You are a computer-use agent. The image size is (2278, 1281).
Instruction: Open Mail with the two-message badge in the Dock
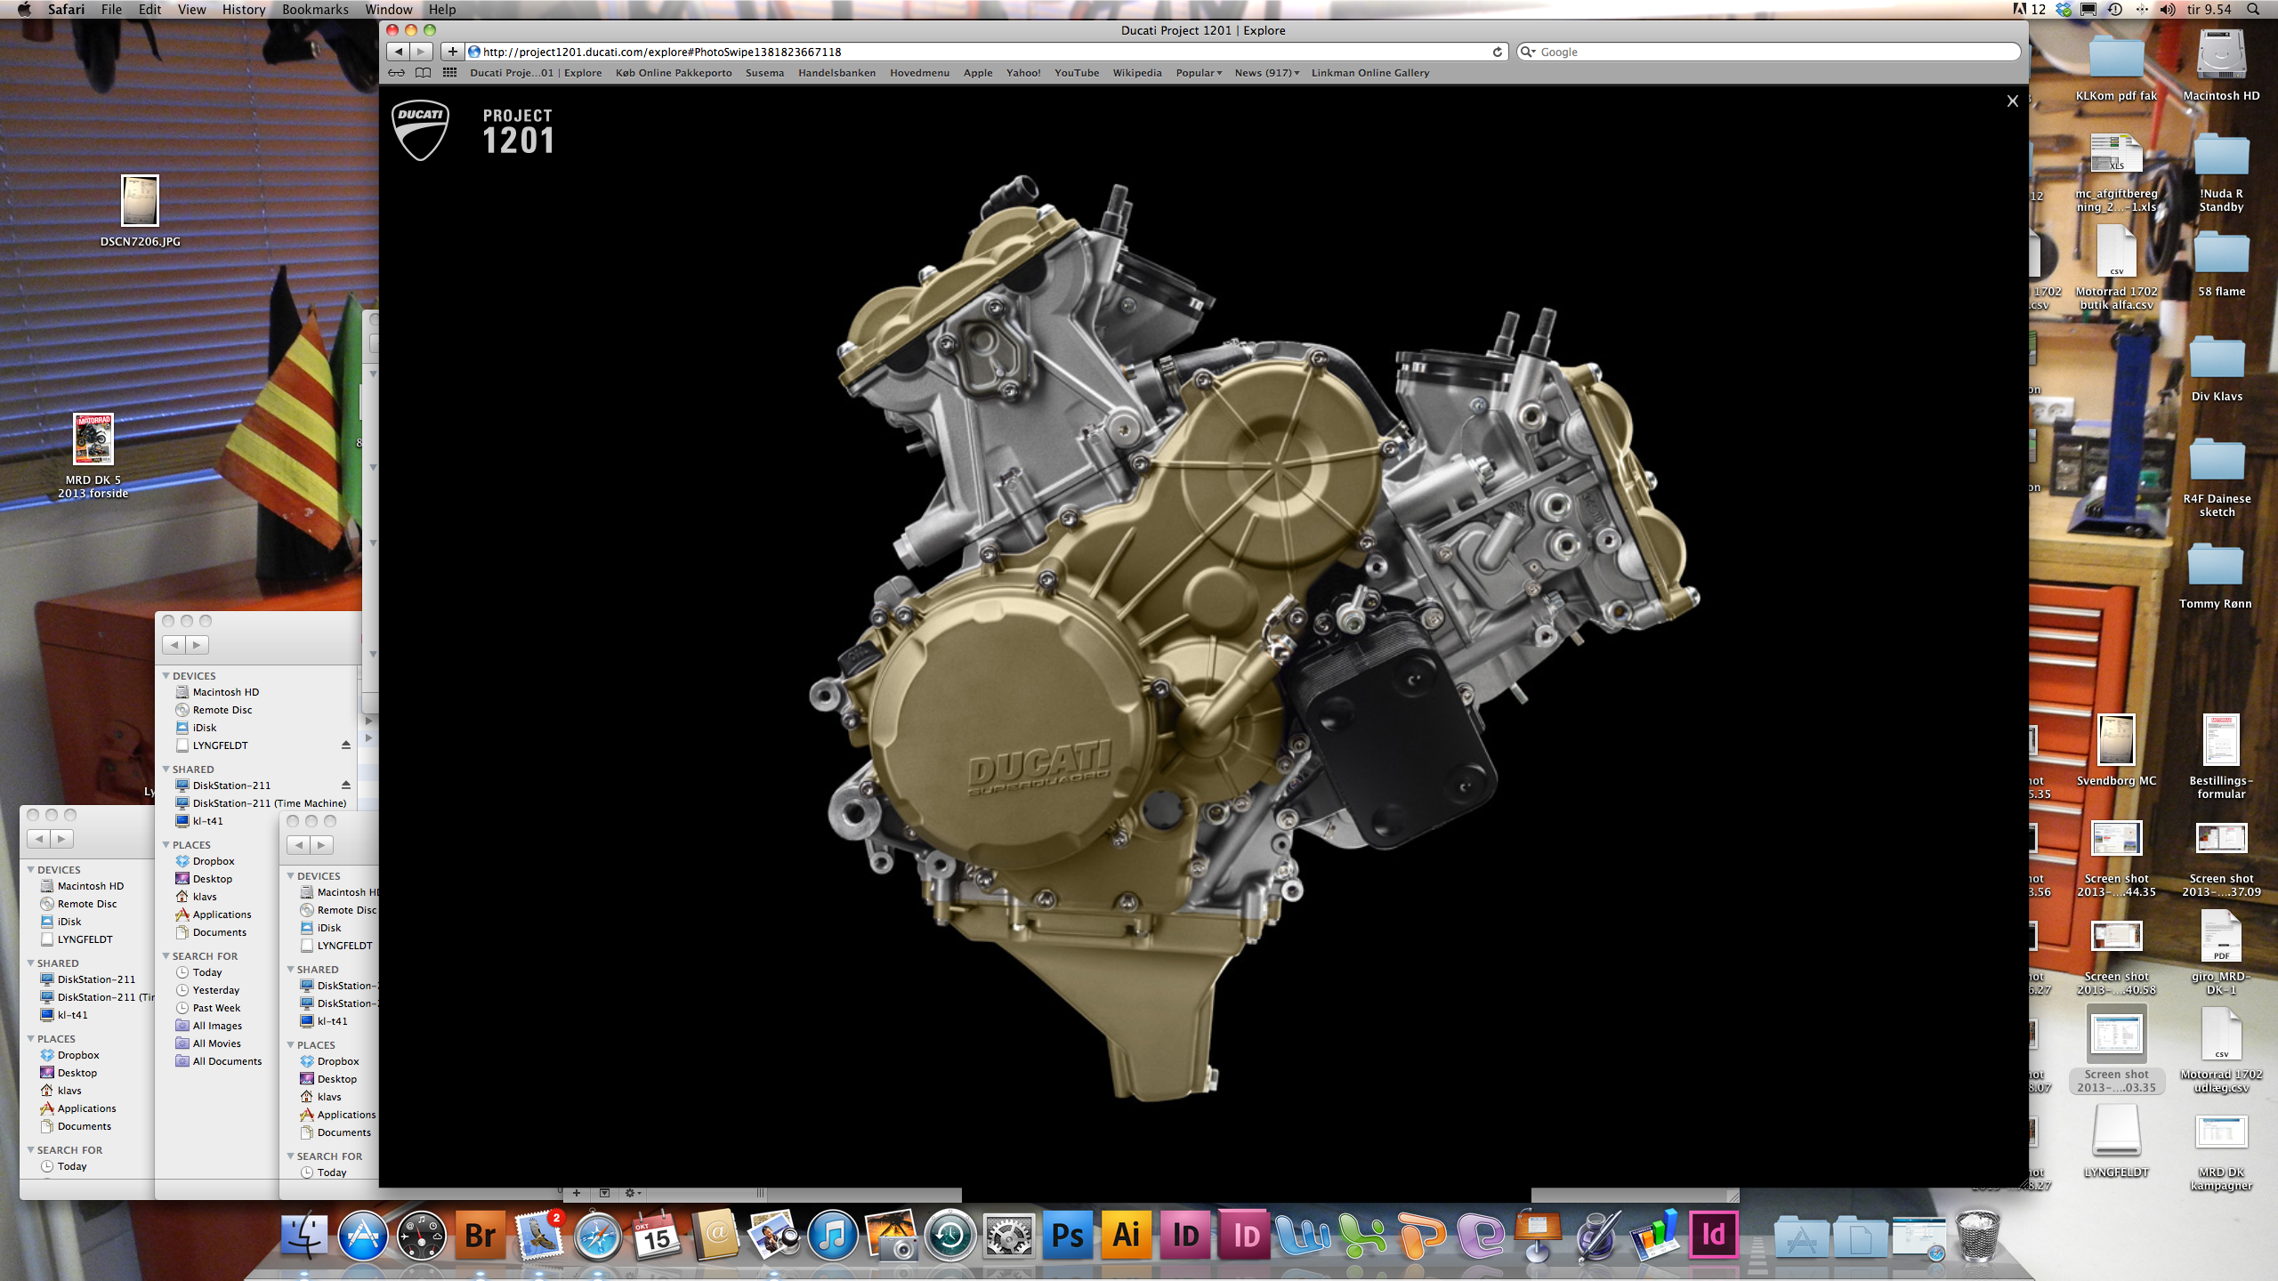538,1235
